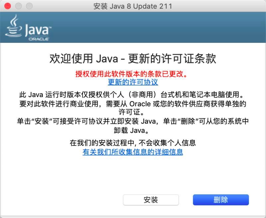Click the title bar text 安装 Java 8 Update 211
Screen dimensions: 266x218
tap(133, 6)
